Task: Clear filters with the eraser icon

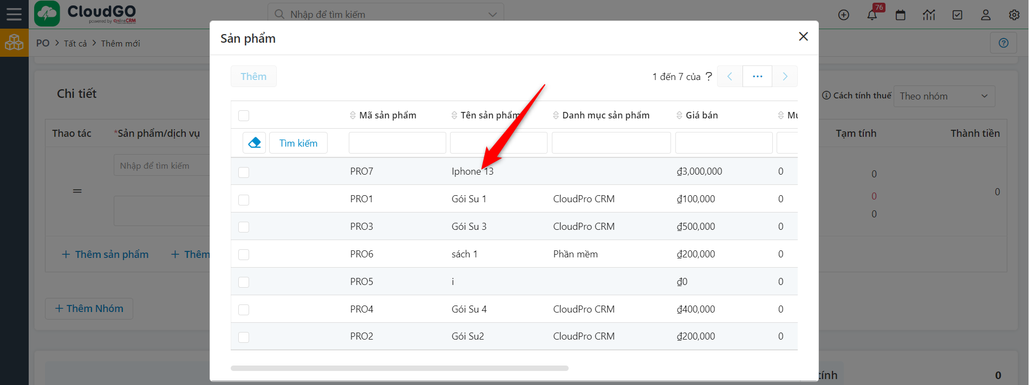Action: pyautogui.click(x=254, y=143)
